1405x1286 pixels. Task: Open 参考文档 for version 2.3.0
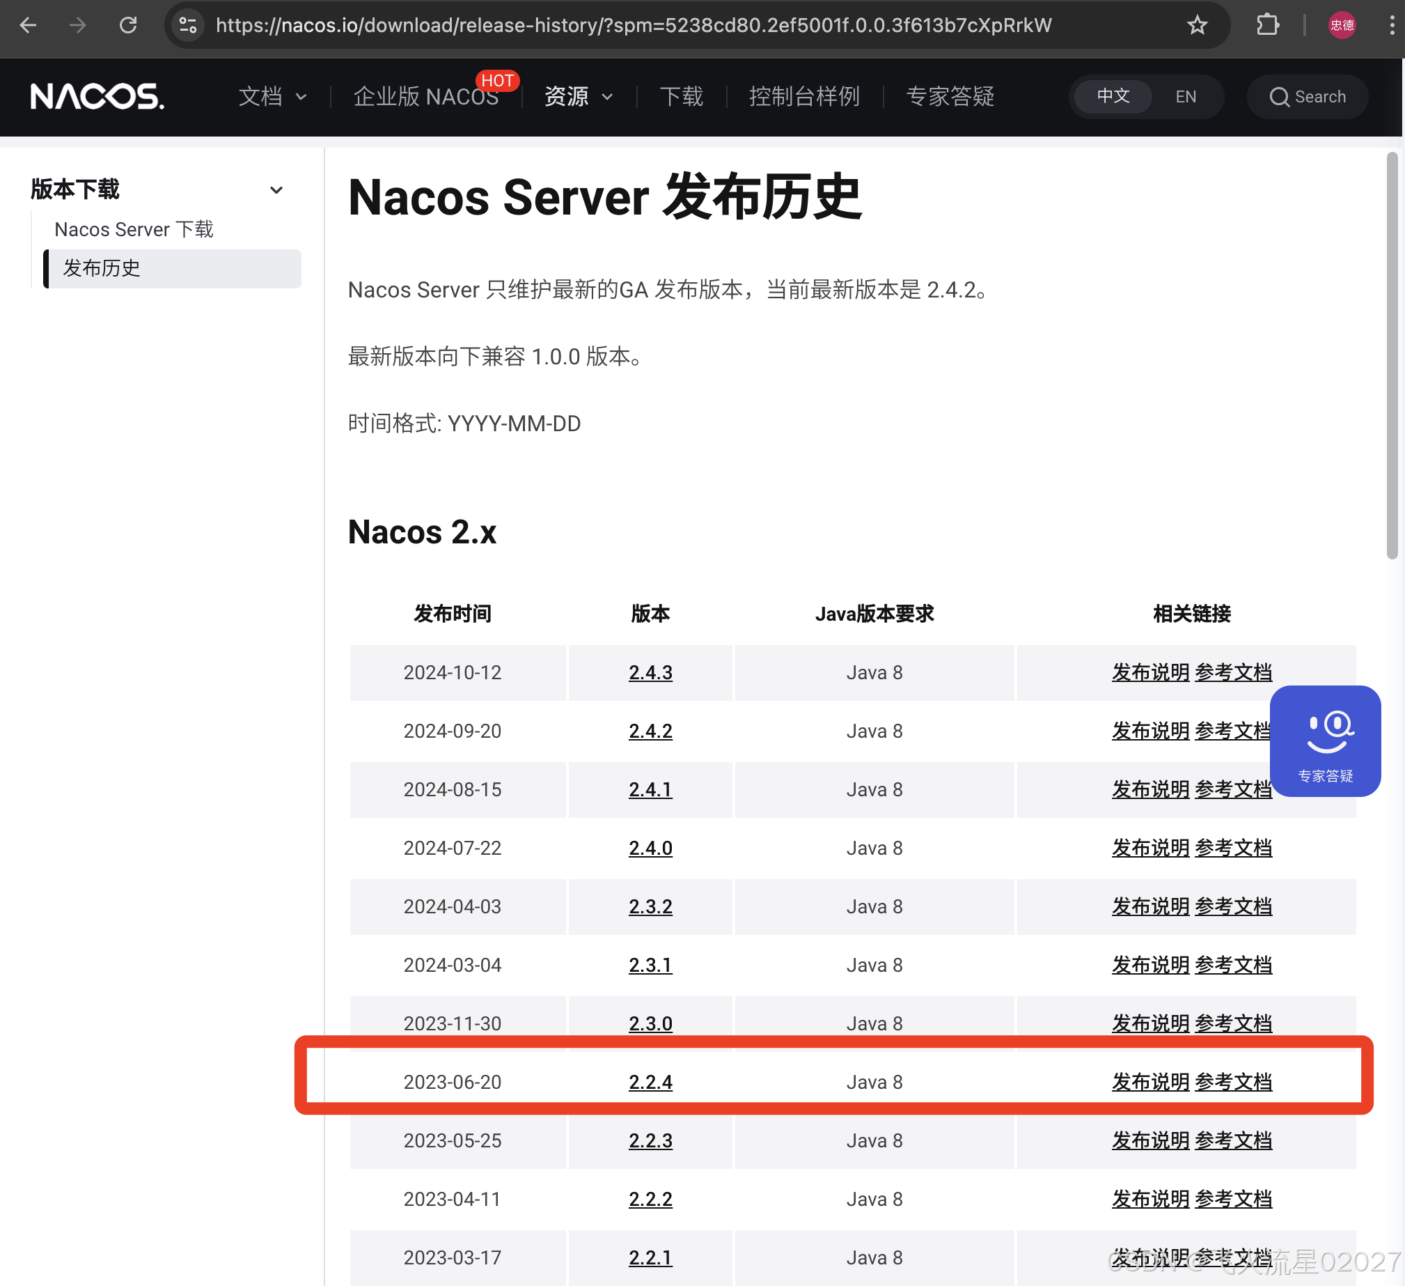click(x=1233, y=1024)
